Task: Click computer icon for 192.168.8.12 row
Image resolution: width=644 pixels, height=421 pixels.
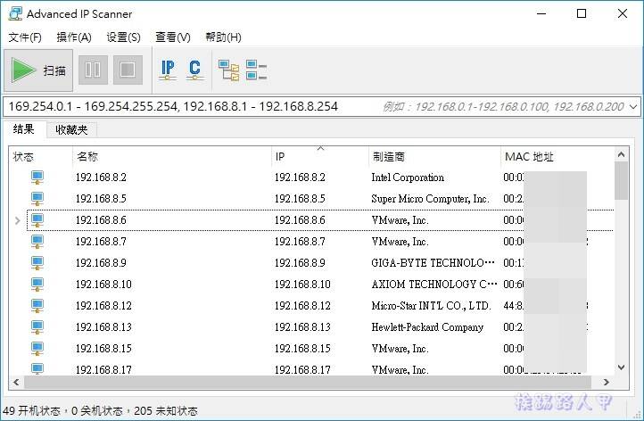Action: 37,306
